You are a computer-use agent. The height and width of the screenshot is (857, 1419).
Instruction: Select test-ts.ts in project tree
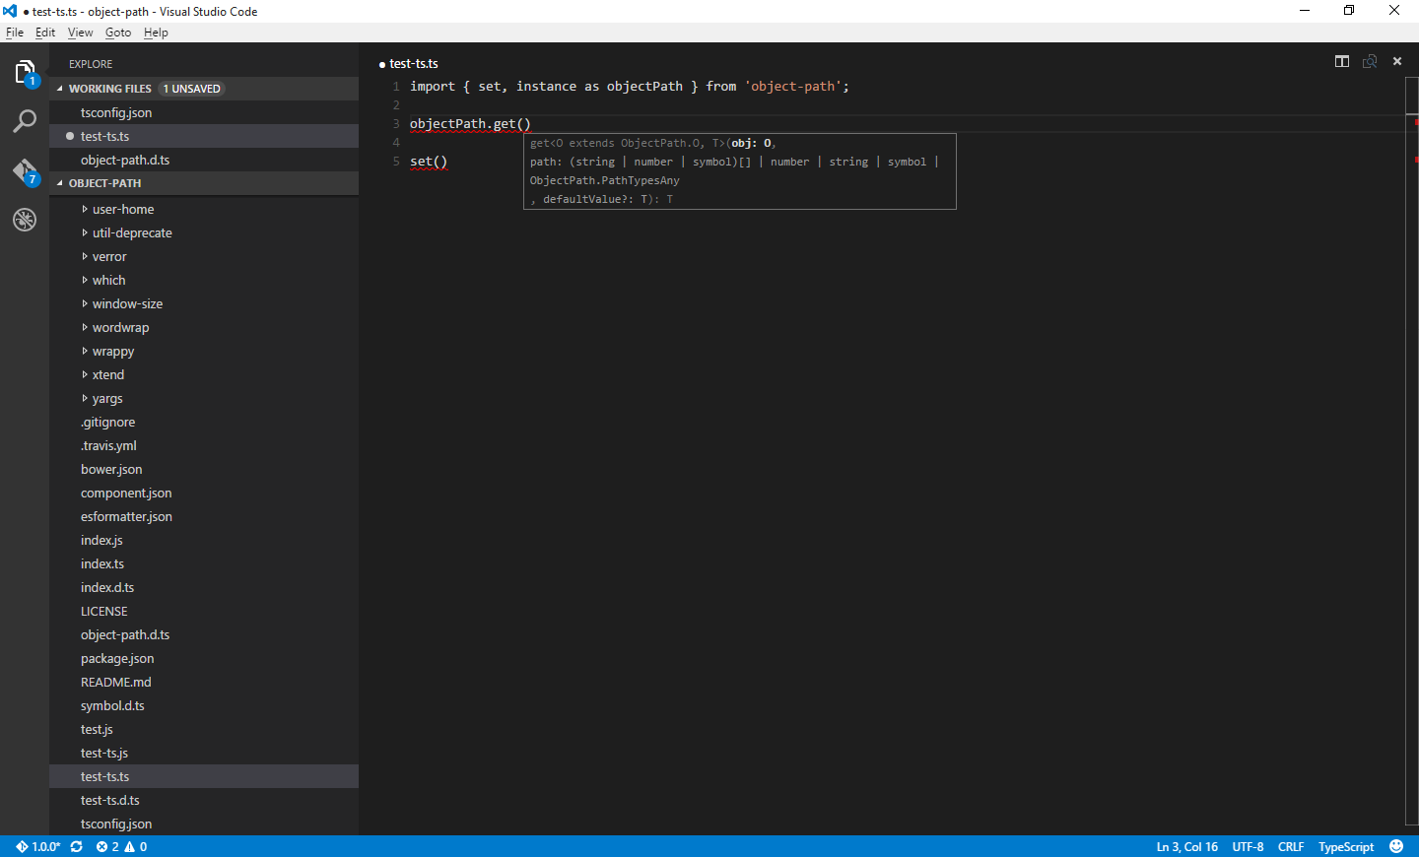[204, 776]
